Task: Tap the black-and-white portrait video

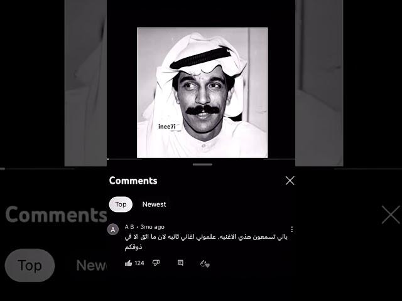Action: (202, 93)
